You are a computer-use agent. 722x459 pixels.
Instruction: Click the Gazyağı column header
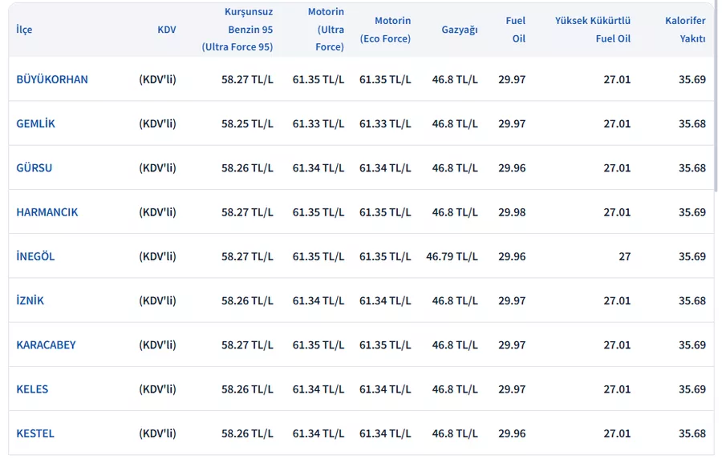(x=460, y=30)
